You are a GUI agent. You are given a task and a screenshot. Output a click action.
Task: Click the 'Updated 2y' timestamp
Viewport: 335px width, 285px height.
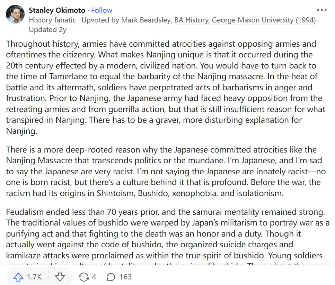(47, 30)
